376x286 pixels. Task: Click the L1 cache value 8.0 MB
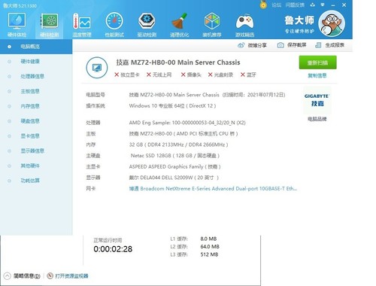tap(208, 239)
